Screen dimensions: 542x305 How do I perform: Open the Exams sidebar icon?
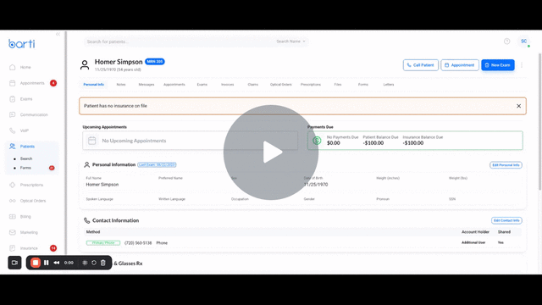13,99
